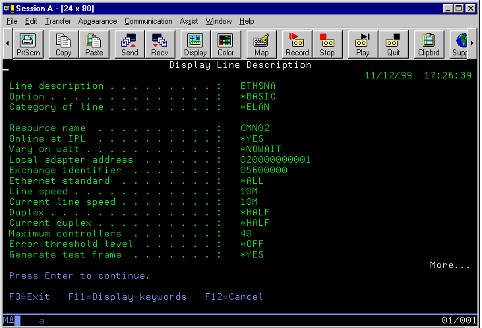Click the Map keyboard icon
The width and height of the screenshot is (482, 328).
261,44
